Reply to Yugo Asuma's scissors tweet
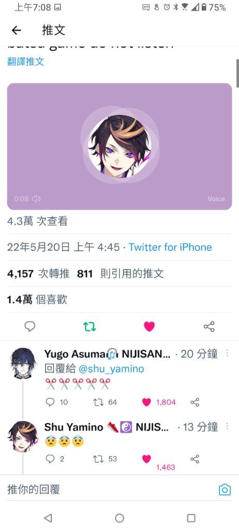The width and height of the screenshot is (239, 532). (50, 402)
